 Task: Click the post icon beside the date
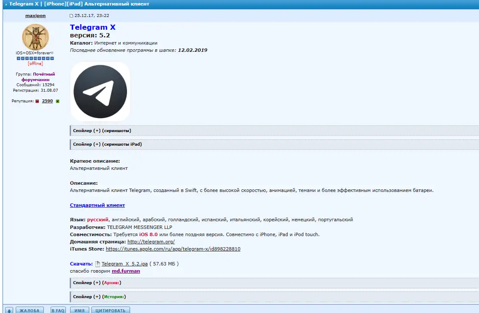pyautogui.click(x=71, y=16)
